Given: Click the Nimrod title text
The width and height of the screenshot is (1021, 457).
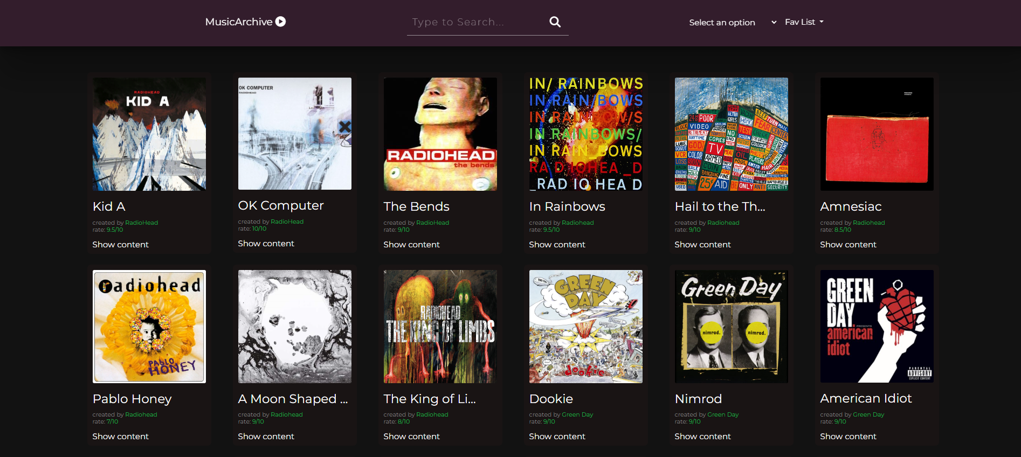Looking at the screenshot, I should [x=698, y=399].
